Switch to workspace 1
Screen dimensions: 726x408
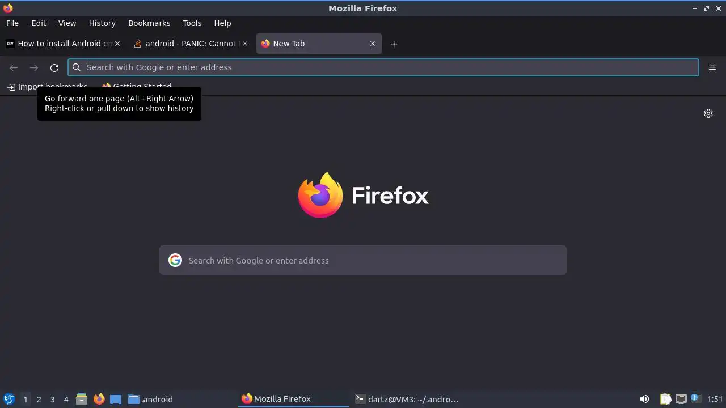tap(25, 399)
